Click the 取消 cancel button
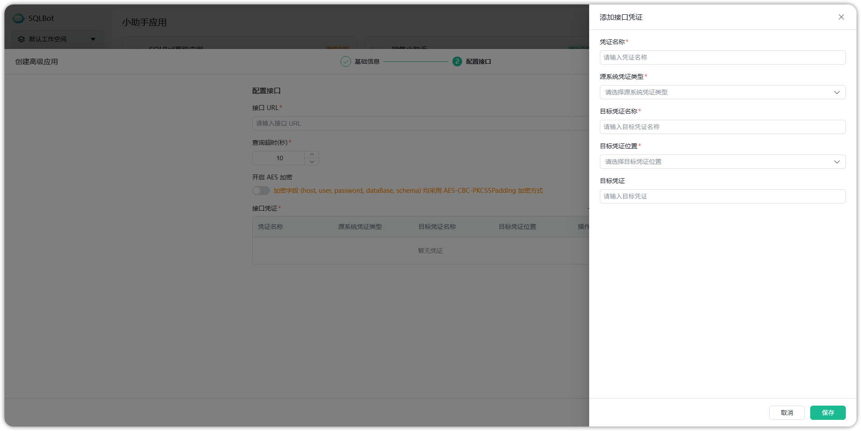Screen dimensions: 861x431 click(x=787, y=413)
